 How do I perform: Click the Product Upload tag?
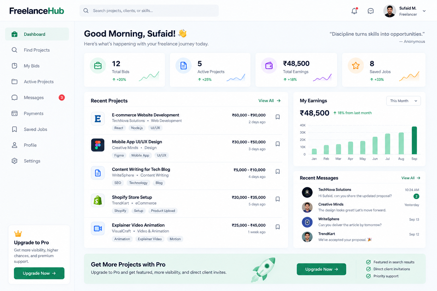pos(163,211)
